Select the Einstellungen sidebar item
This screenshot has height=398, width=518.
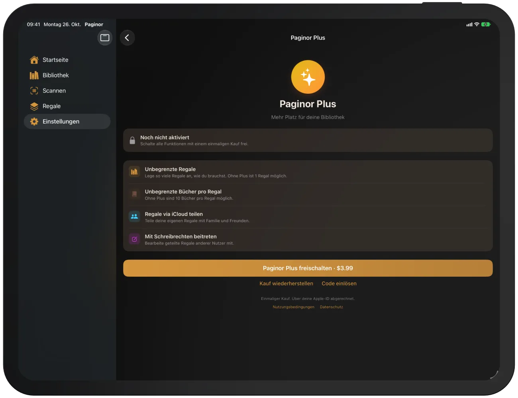coord(67,122)
